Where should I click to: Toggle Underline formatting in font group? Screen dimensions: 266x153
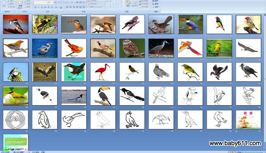coord(42,7)
